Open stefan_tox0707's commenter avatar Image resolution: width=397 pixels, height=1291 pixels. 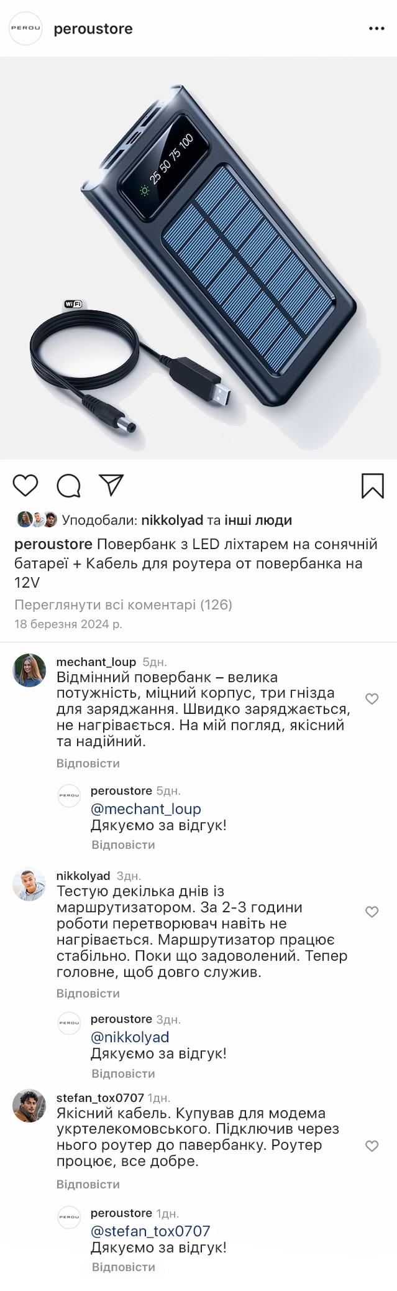click(x=29, y=1106)
